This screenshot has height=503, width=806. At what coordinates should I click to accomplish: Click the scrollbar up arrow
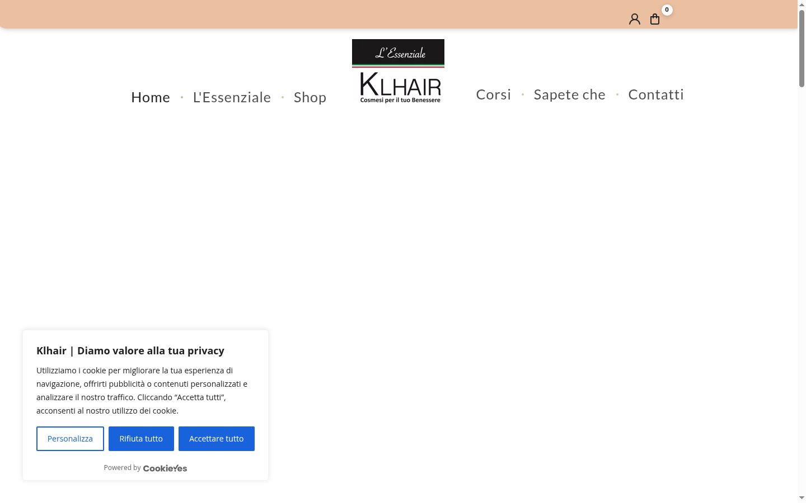tap(802, 4)
